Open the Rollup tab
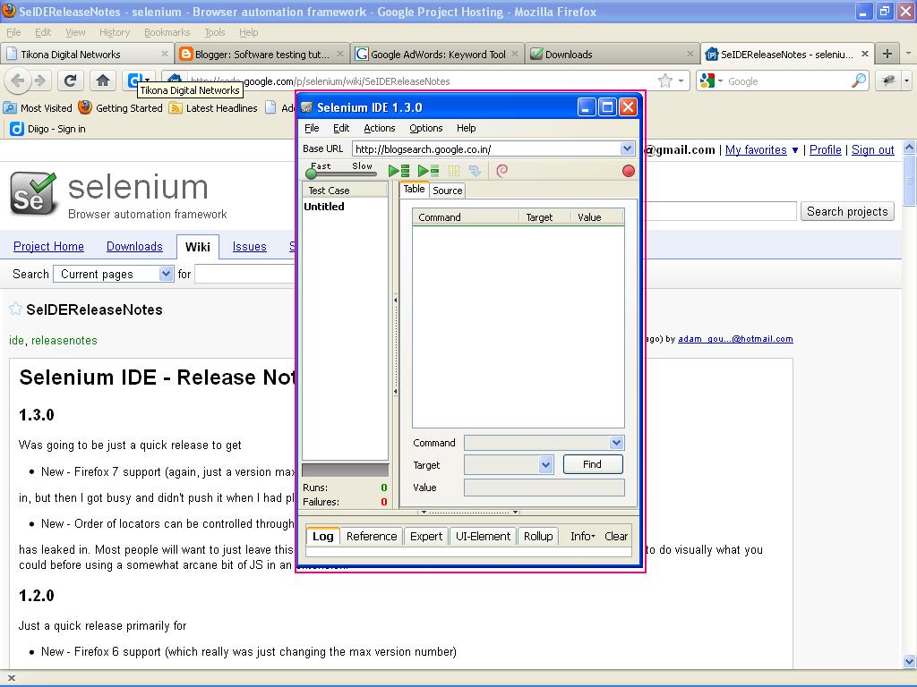The height and width of the screenshot is (687, 917). tap(538, 537)
